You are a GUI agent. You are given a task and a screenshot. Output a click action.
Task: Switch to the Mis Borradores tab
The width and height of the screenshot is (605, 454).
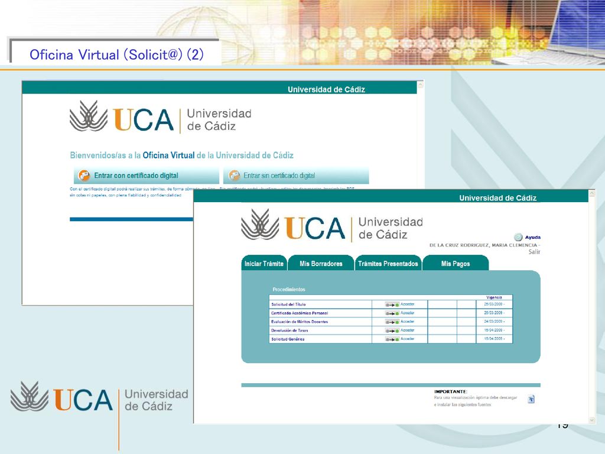click(321, 263)
